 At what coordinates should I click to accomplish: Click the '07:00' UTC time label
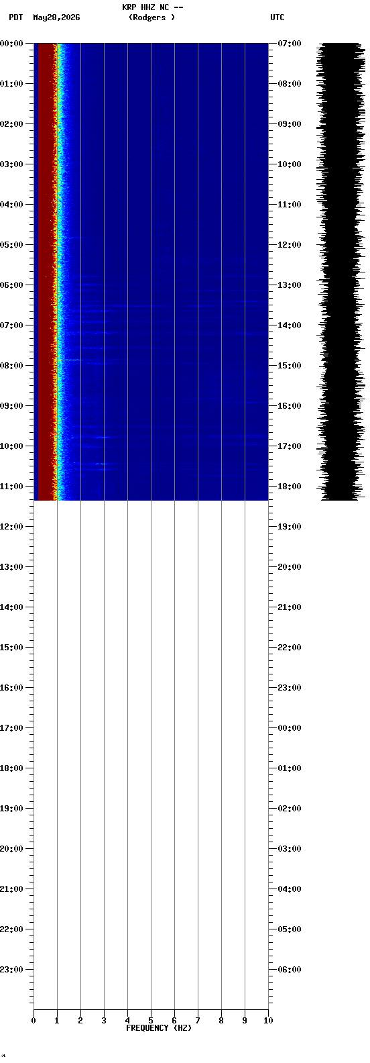pos(290,44)
